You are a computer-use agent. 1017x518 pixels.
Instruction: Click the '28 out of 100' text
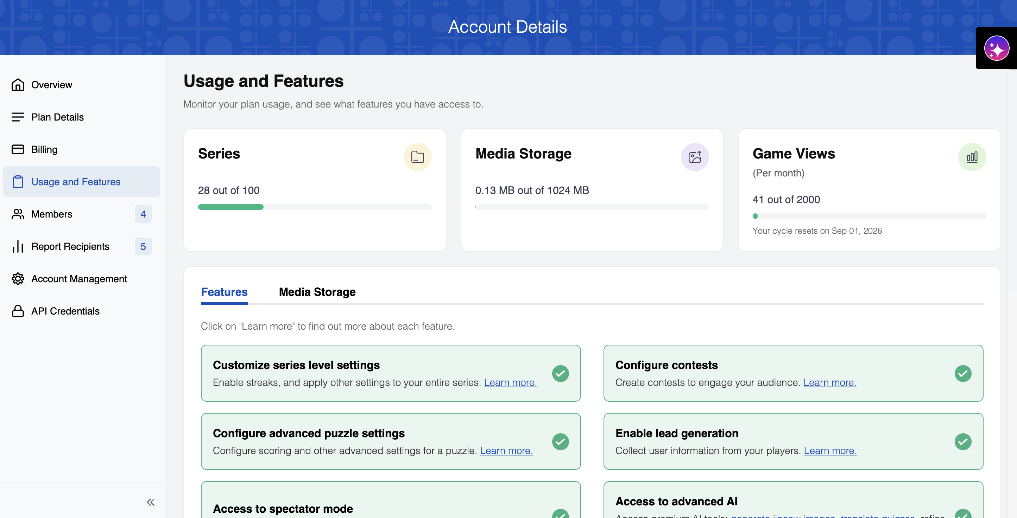229,190
